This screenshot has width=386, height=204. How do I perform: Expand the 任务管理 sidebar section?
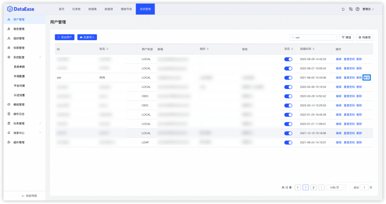(40, 123)
